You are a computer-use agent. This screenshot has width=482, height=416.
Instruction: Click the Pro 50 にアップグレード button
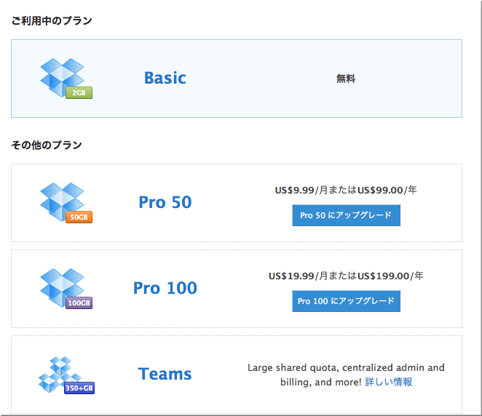(346, 215)
